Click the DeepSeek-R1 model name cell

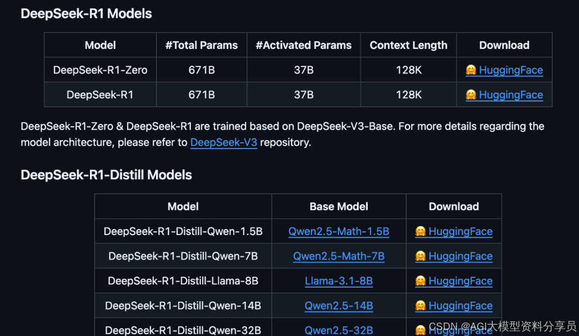(x=100, y=94)
